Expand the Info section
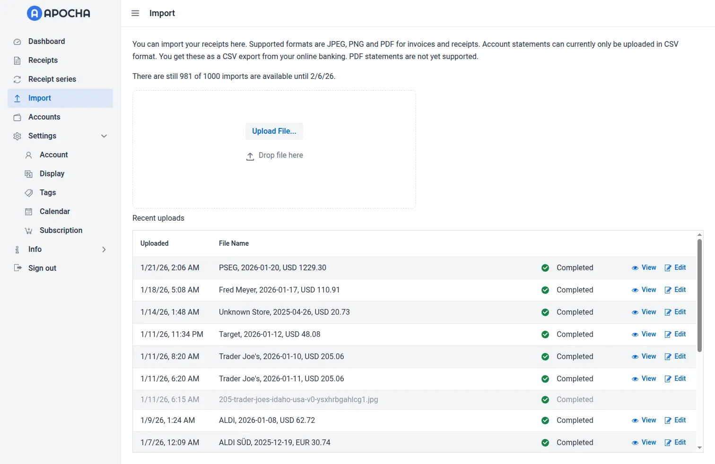Image resolution: width=715 pixels, height=464 pixels. [104, 249]
